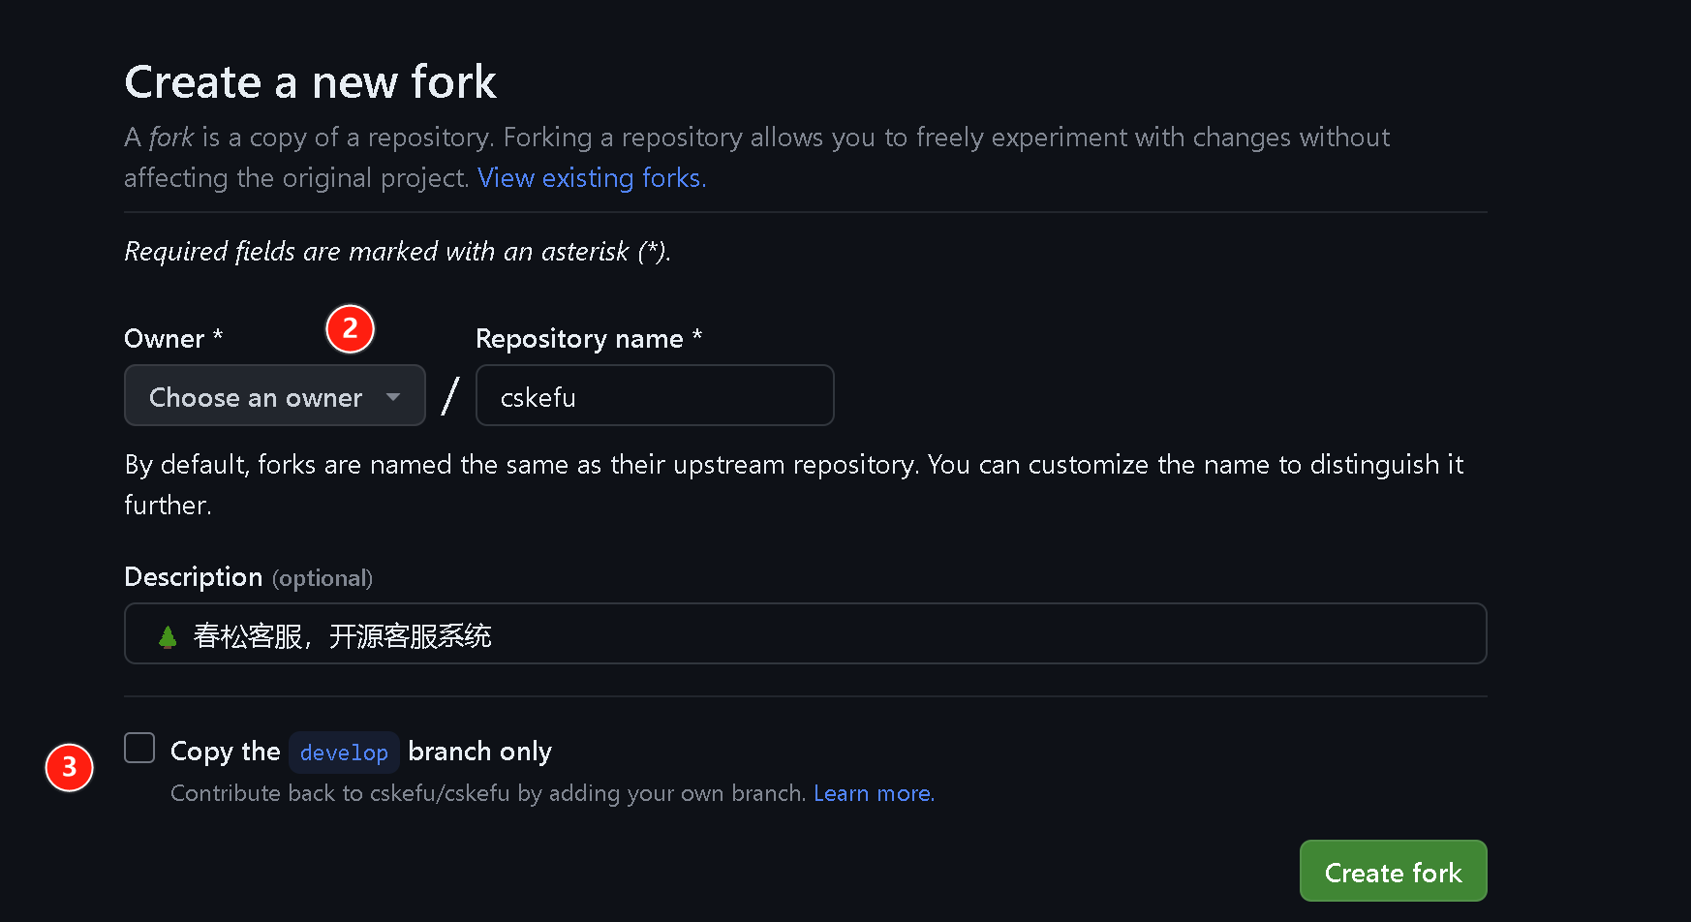Click the Description (optional) label
Viewport: 1691px width, 922px height.
tap(249, 577)
